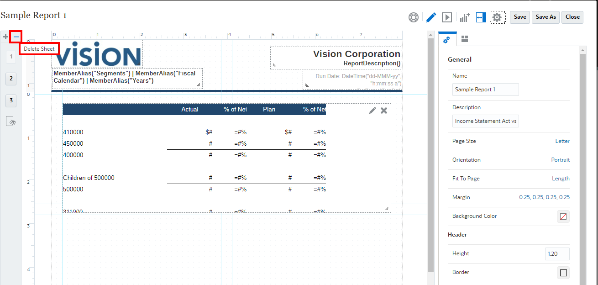Screen dimensions: 598x285
Task: Add a new sheet with plus icon
Action: [5, 37]
